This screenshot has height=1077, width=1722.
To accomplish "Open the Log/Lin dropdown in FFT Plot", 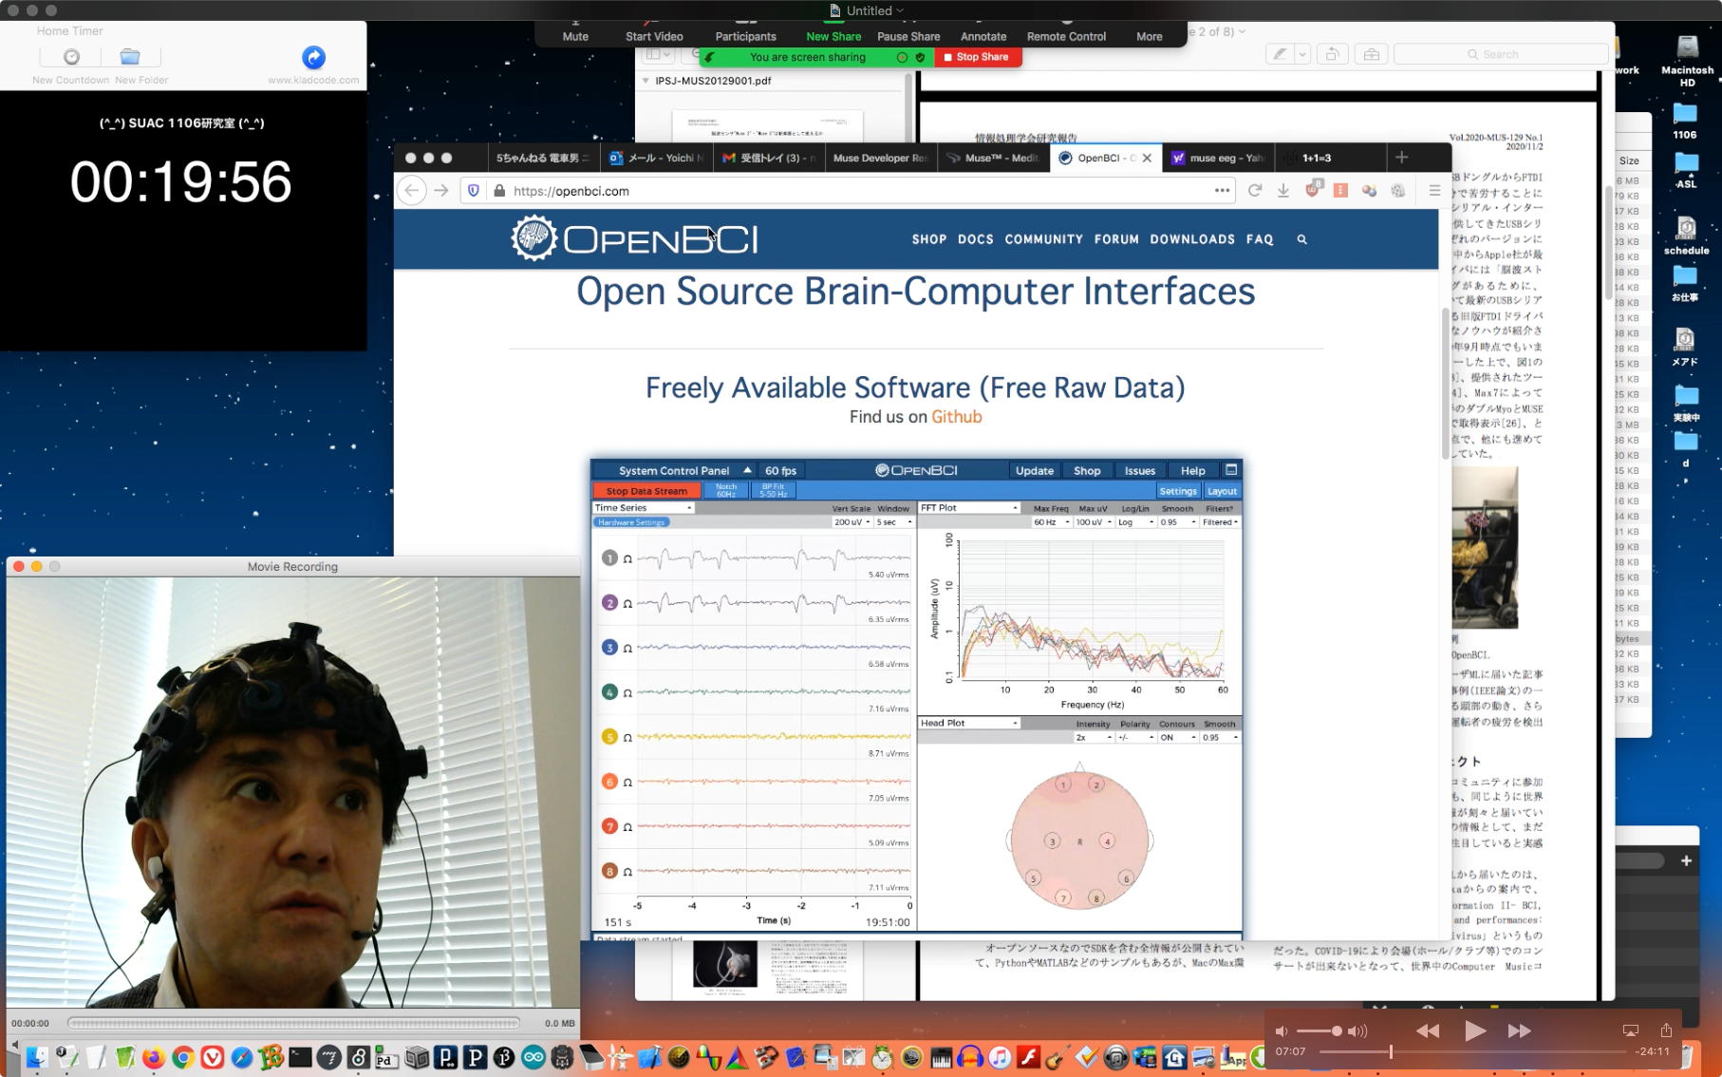I will coord(1136,522).
